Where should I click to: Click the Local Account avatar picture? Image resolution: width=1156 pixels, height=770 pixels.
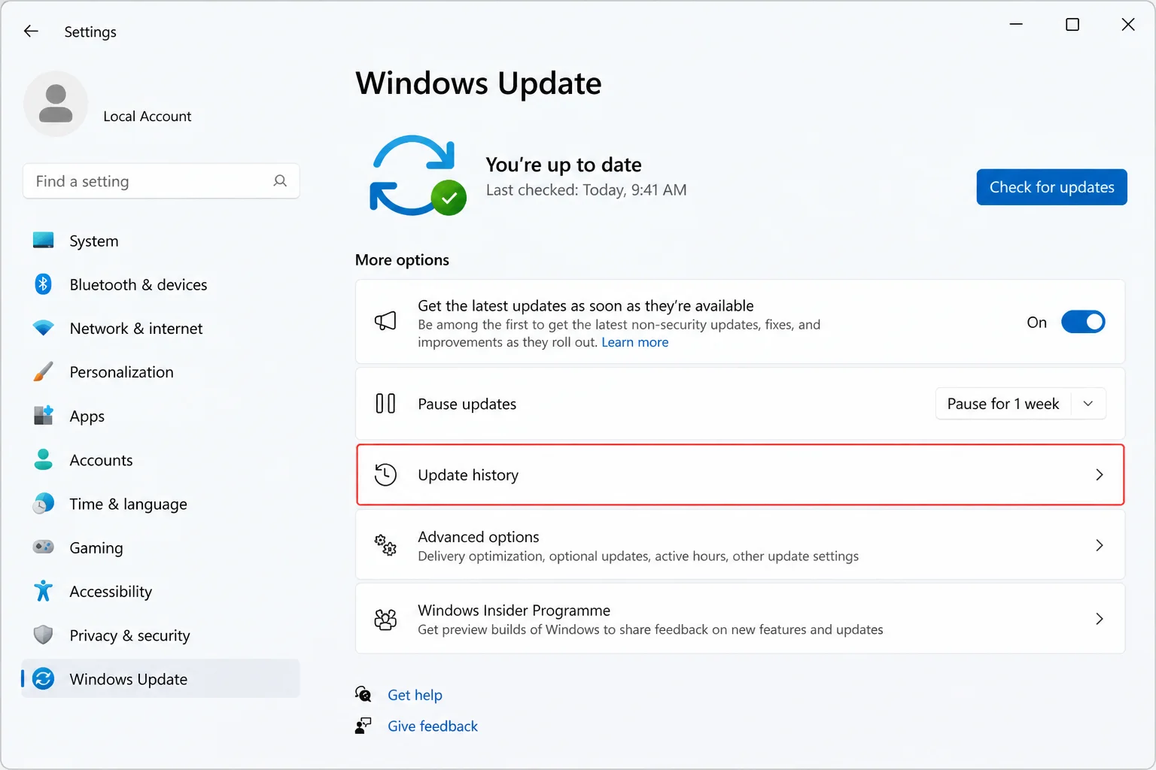point(56,104)
